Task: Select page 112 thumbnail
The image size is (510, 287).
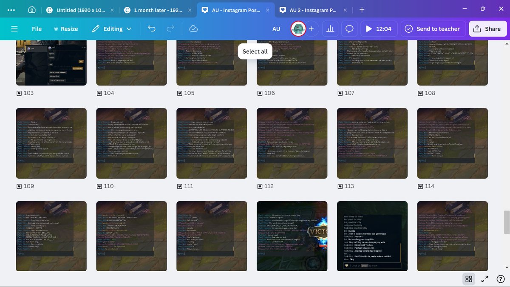Action: click(x=292, y=143)
